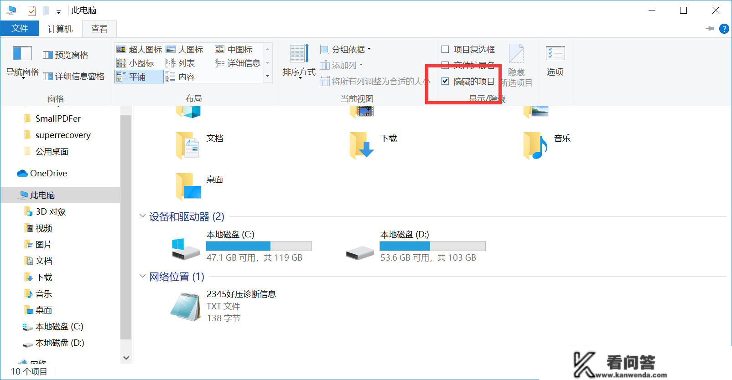The height and width of the screenshot is (380, 732).
Task: Select 桌面 in the navigation tree
Action: coord(44,310)
